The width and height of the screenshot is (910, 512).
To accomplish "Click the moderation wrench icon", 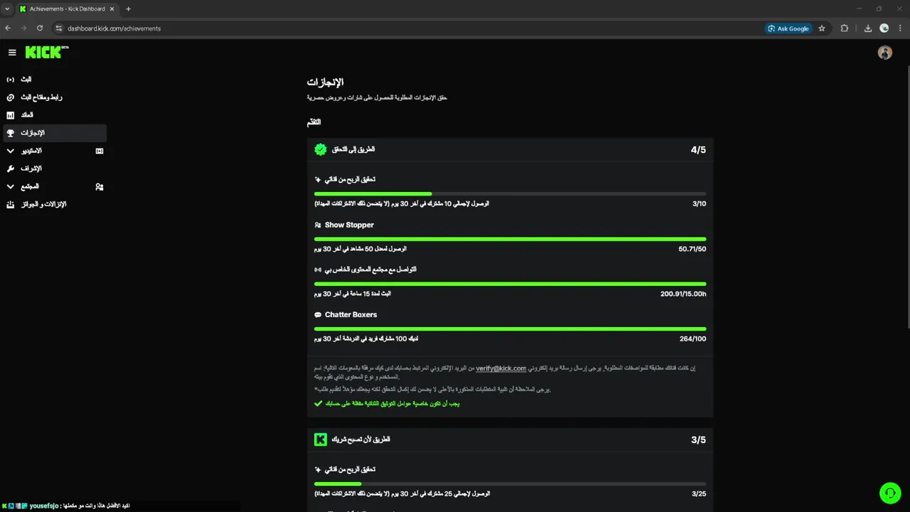I will [x=11, y=169].
